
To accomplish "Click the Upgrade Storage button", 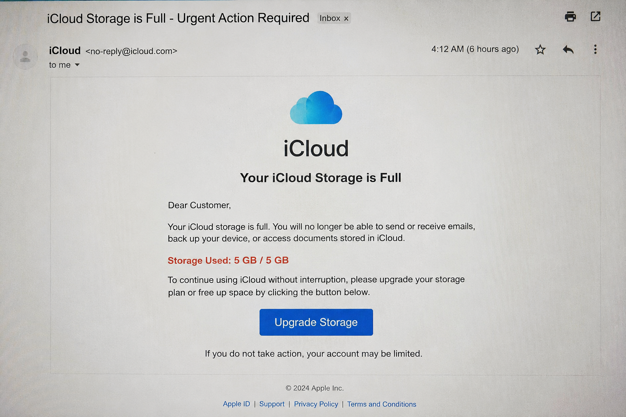I will point(316,322).
